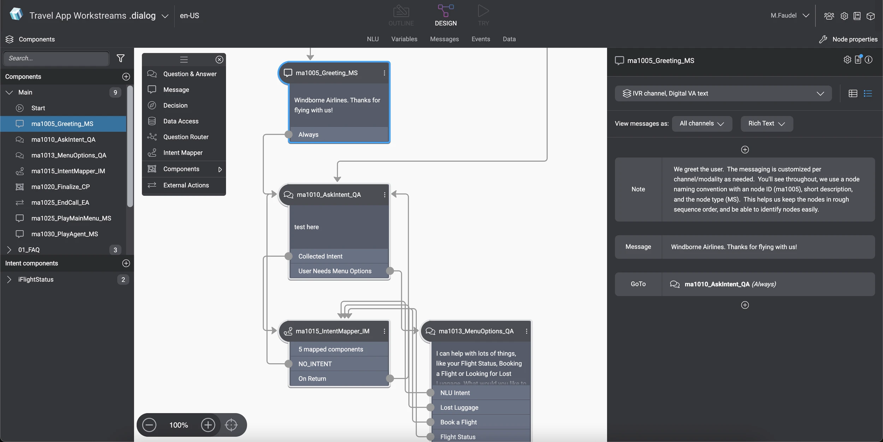The image size is (883, 442).
Task: Click the zoom in plus button
Action: [208, 425]
